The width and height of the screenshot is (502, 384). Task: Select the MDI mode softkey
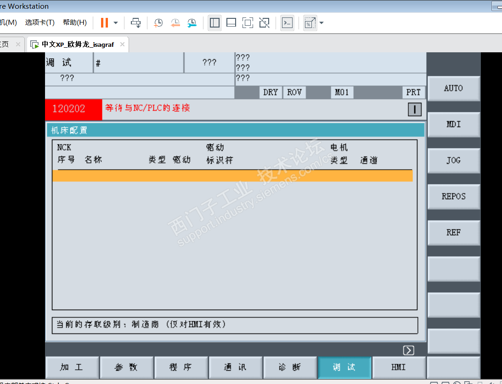click(454, 124)
